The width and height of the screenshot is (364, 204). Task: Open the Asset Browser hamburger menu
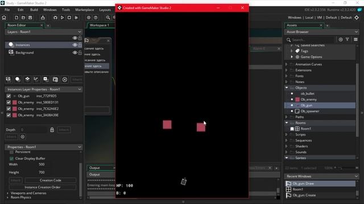point(355,40)
